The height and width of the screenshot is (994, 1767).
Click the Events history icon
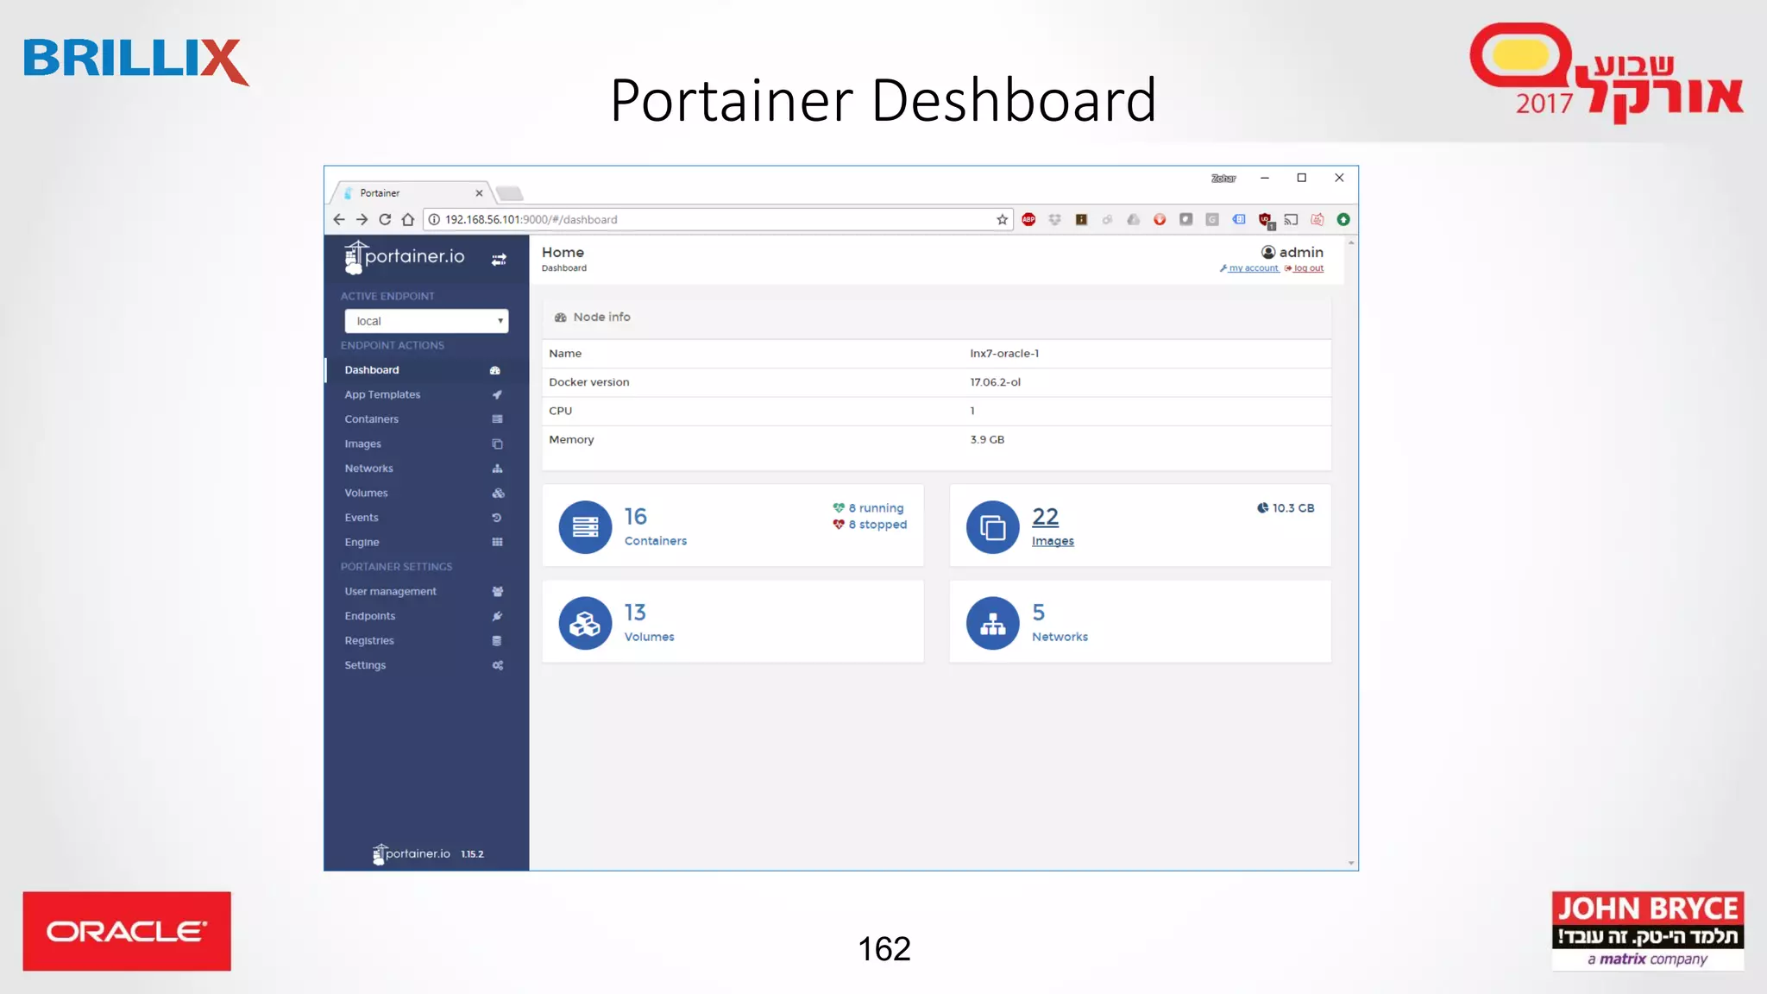(497, 518)
